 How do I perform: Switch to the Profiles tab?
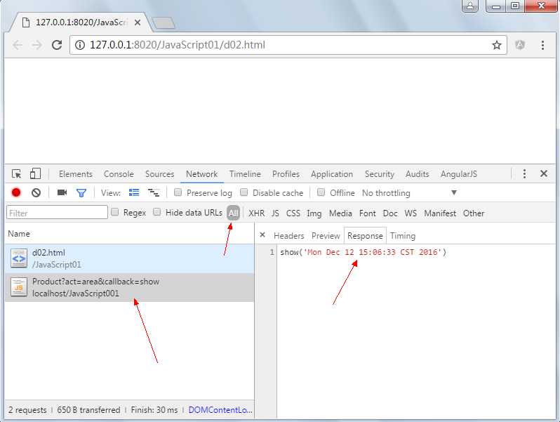[x=286, y=174]
